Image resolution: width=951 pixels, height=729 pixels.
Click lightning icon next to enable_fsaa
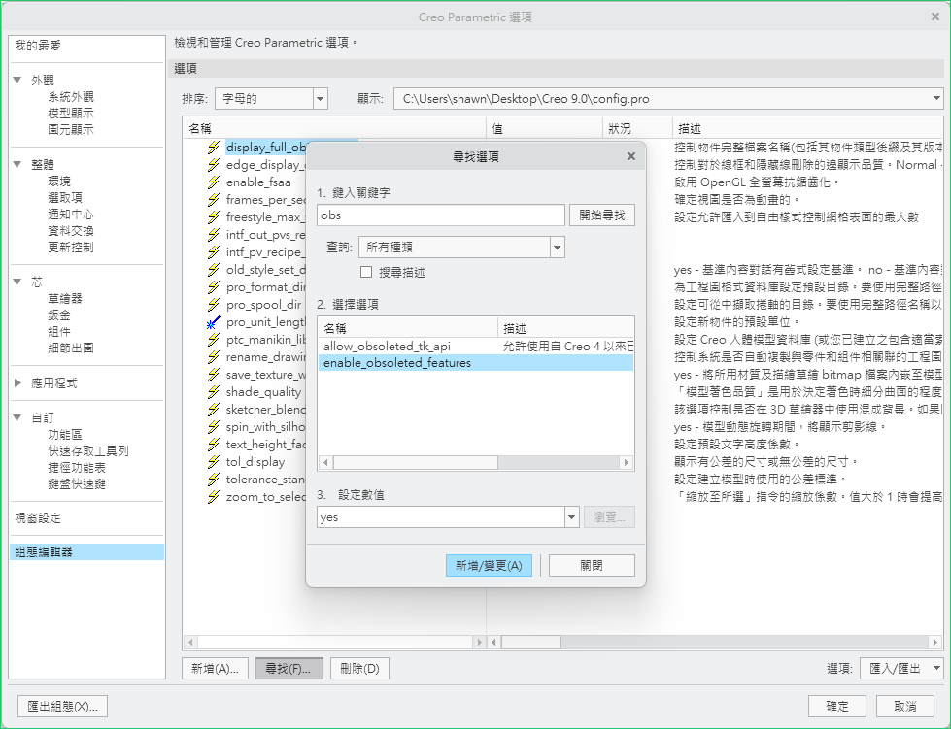[x=214, y=182]
